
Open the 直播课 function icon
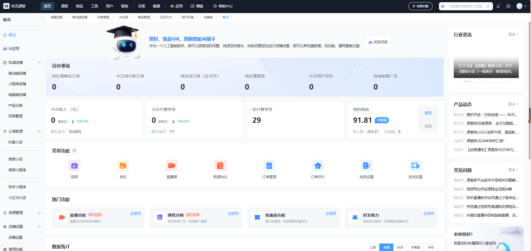[172, 166]
